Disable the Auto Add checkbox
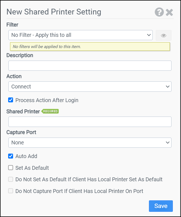Viewport: 181px width, 217px height. (x=11, y=156)
